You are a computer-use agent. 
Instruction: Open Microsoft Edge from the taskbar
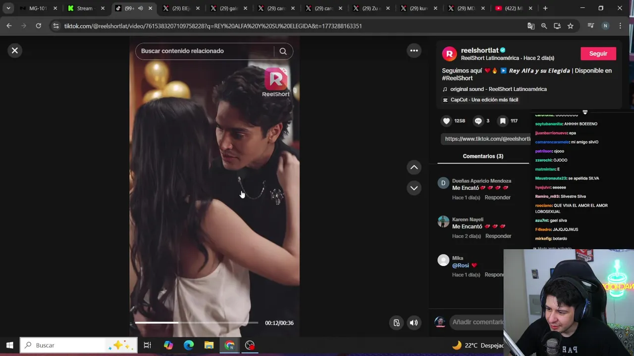coord(189,345)
